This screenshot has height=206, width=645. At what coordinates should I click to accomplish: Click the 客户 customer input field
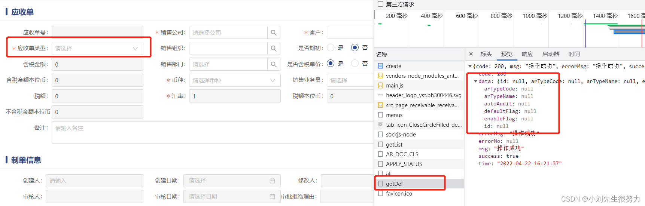(350, 33)
